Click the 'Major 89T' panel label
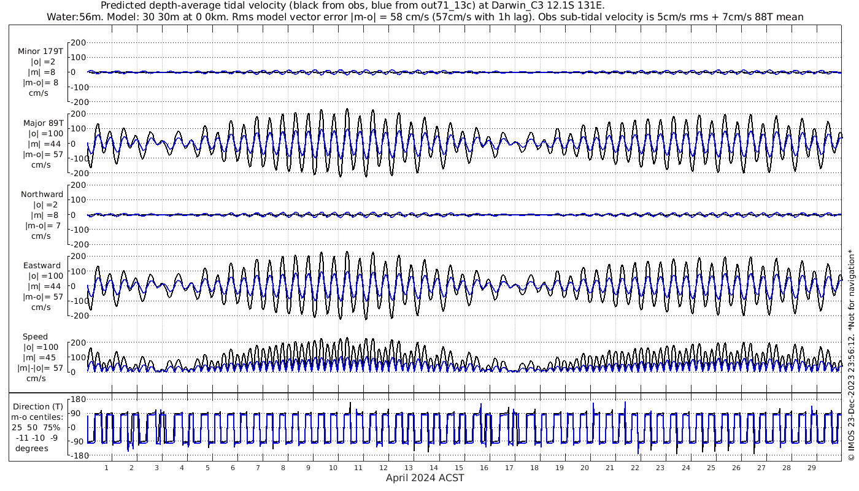Image resolution: width=859 pixels, height=491 pixels. 43,123
